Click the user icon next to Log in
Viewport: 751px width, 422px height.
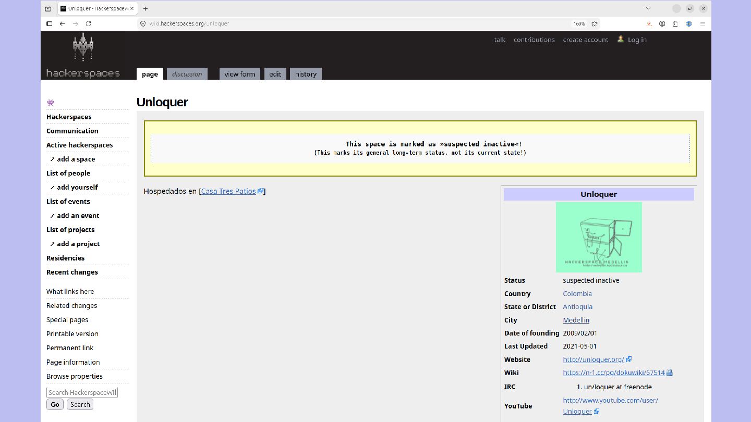click(621, 39)
